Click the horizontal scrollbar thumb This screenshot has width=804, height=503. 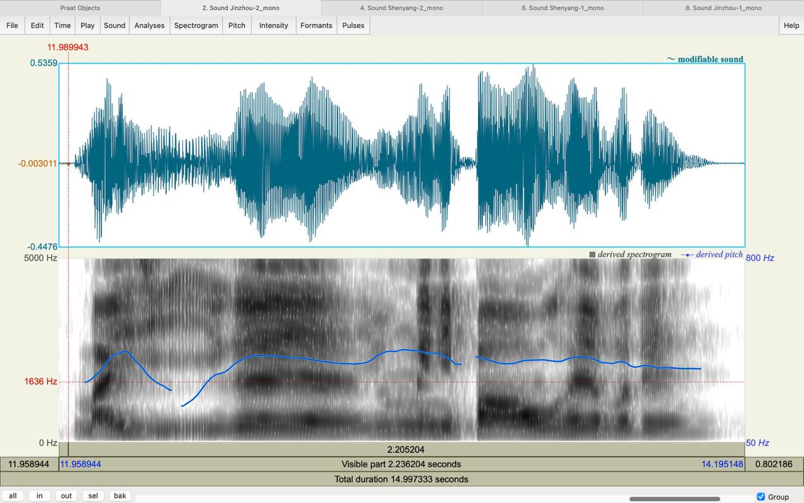click(x=674, y=499)
